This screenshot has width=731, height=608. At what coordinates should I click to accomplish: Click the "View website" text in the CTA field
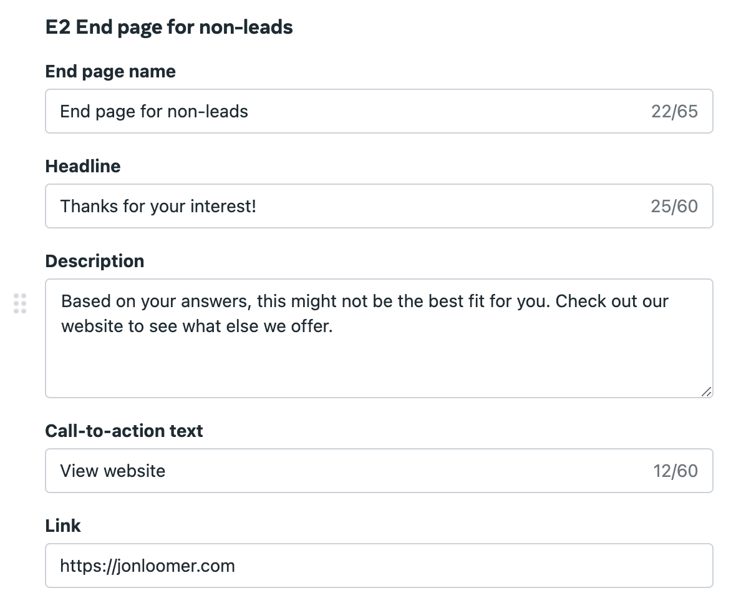coord(113,471)
